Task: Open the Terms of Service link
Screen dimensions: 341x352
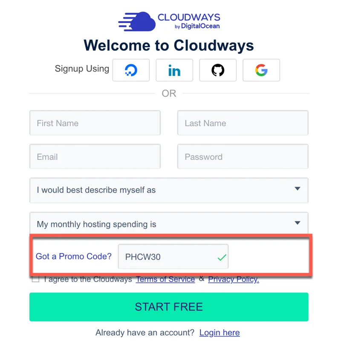Action: (x=165, y=280)
